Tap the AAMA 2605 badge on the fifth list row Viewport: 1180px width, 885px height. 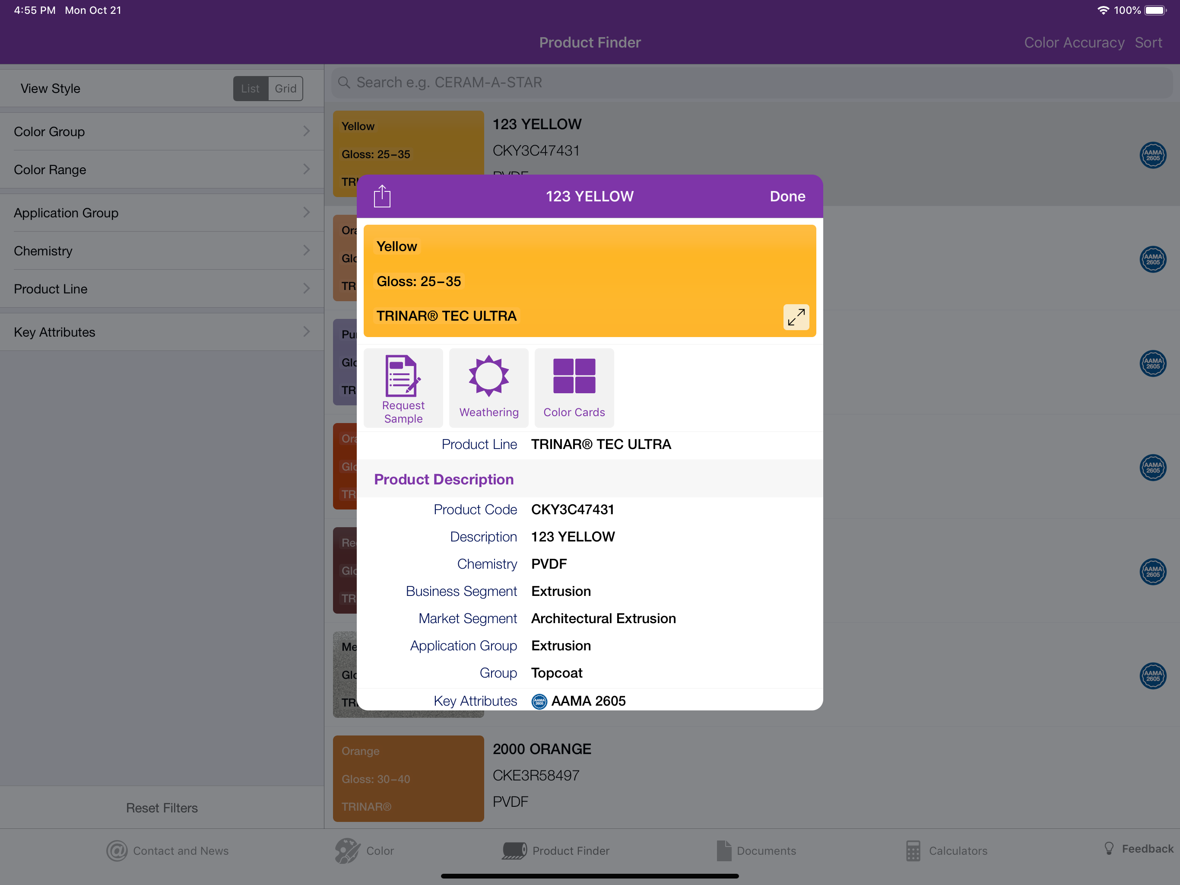1153,572
